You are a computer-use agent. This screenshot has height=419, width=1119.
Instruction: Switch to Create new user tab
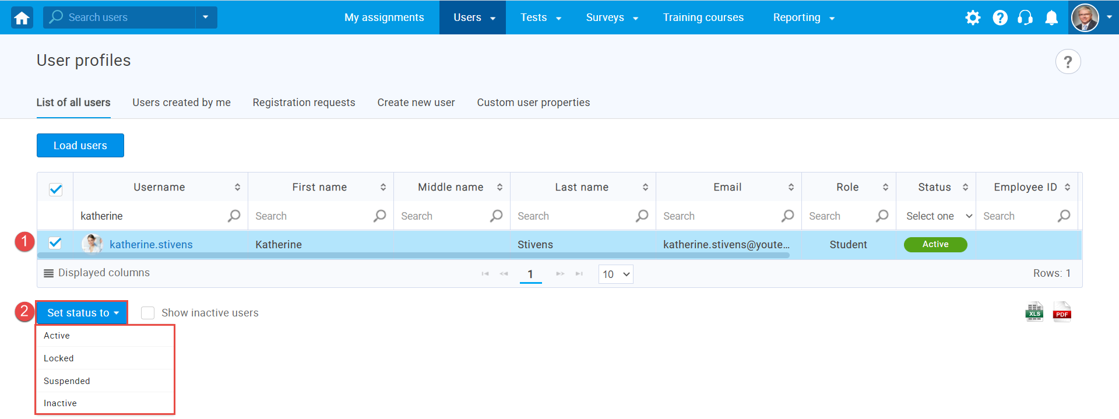pos(416,103)
